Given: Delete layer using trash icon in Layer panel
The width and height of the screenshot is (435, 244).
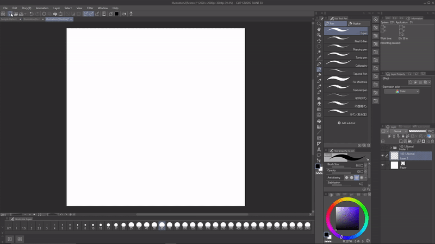Looking at the screenshot, I should point(432,142).
